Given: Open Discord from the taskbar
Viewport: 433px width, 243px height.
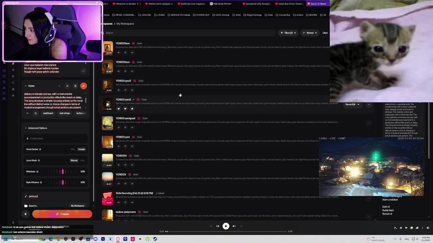Looking at the screenshot, I should point(95,239).
